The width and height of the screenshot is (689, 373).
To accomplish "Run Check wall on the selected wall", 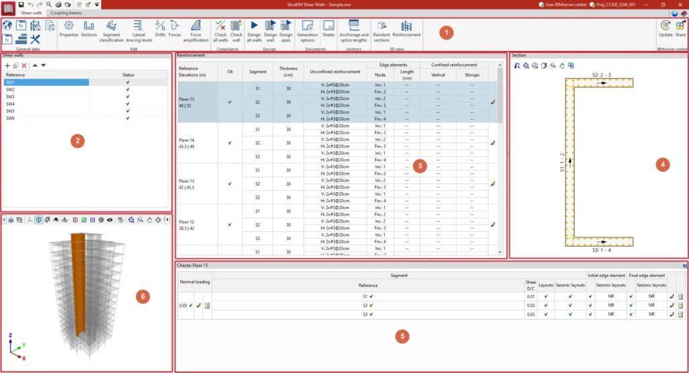I will pos(236,31).
